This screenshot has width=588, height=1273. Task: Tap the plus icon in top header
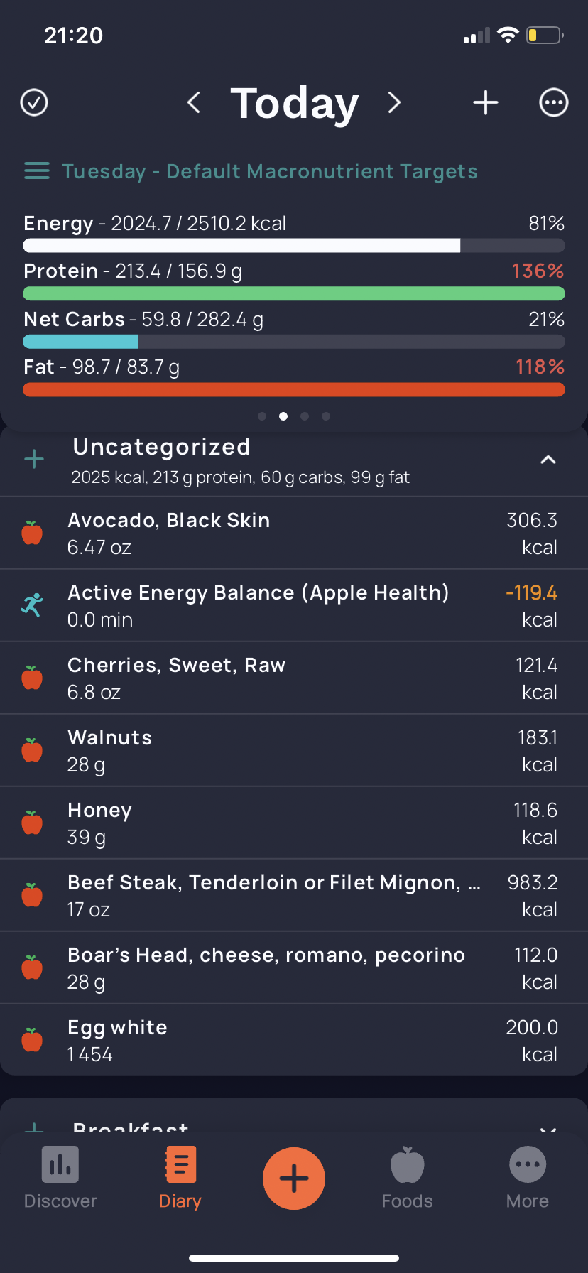tap(486, 102)
